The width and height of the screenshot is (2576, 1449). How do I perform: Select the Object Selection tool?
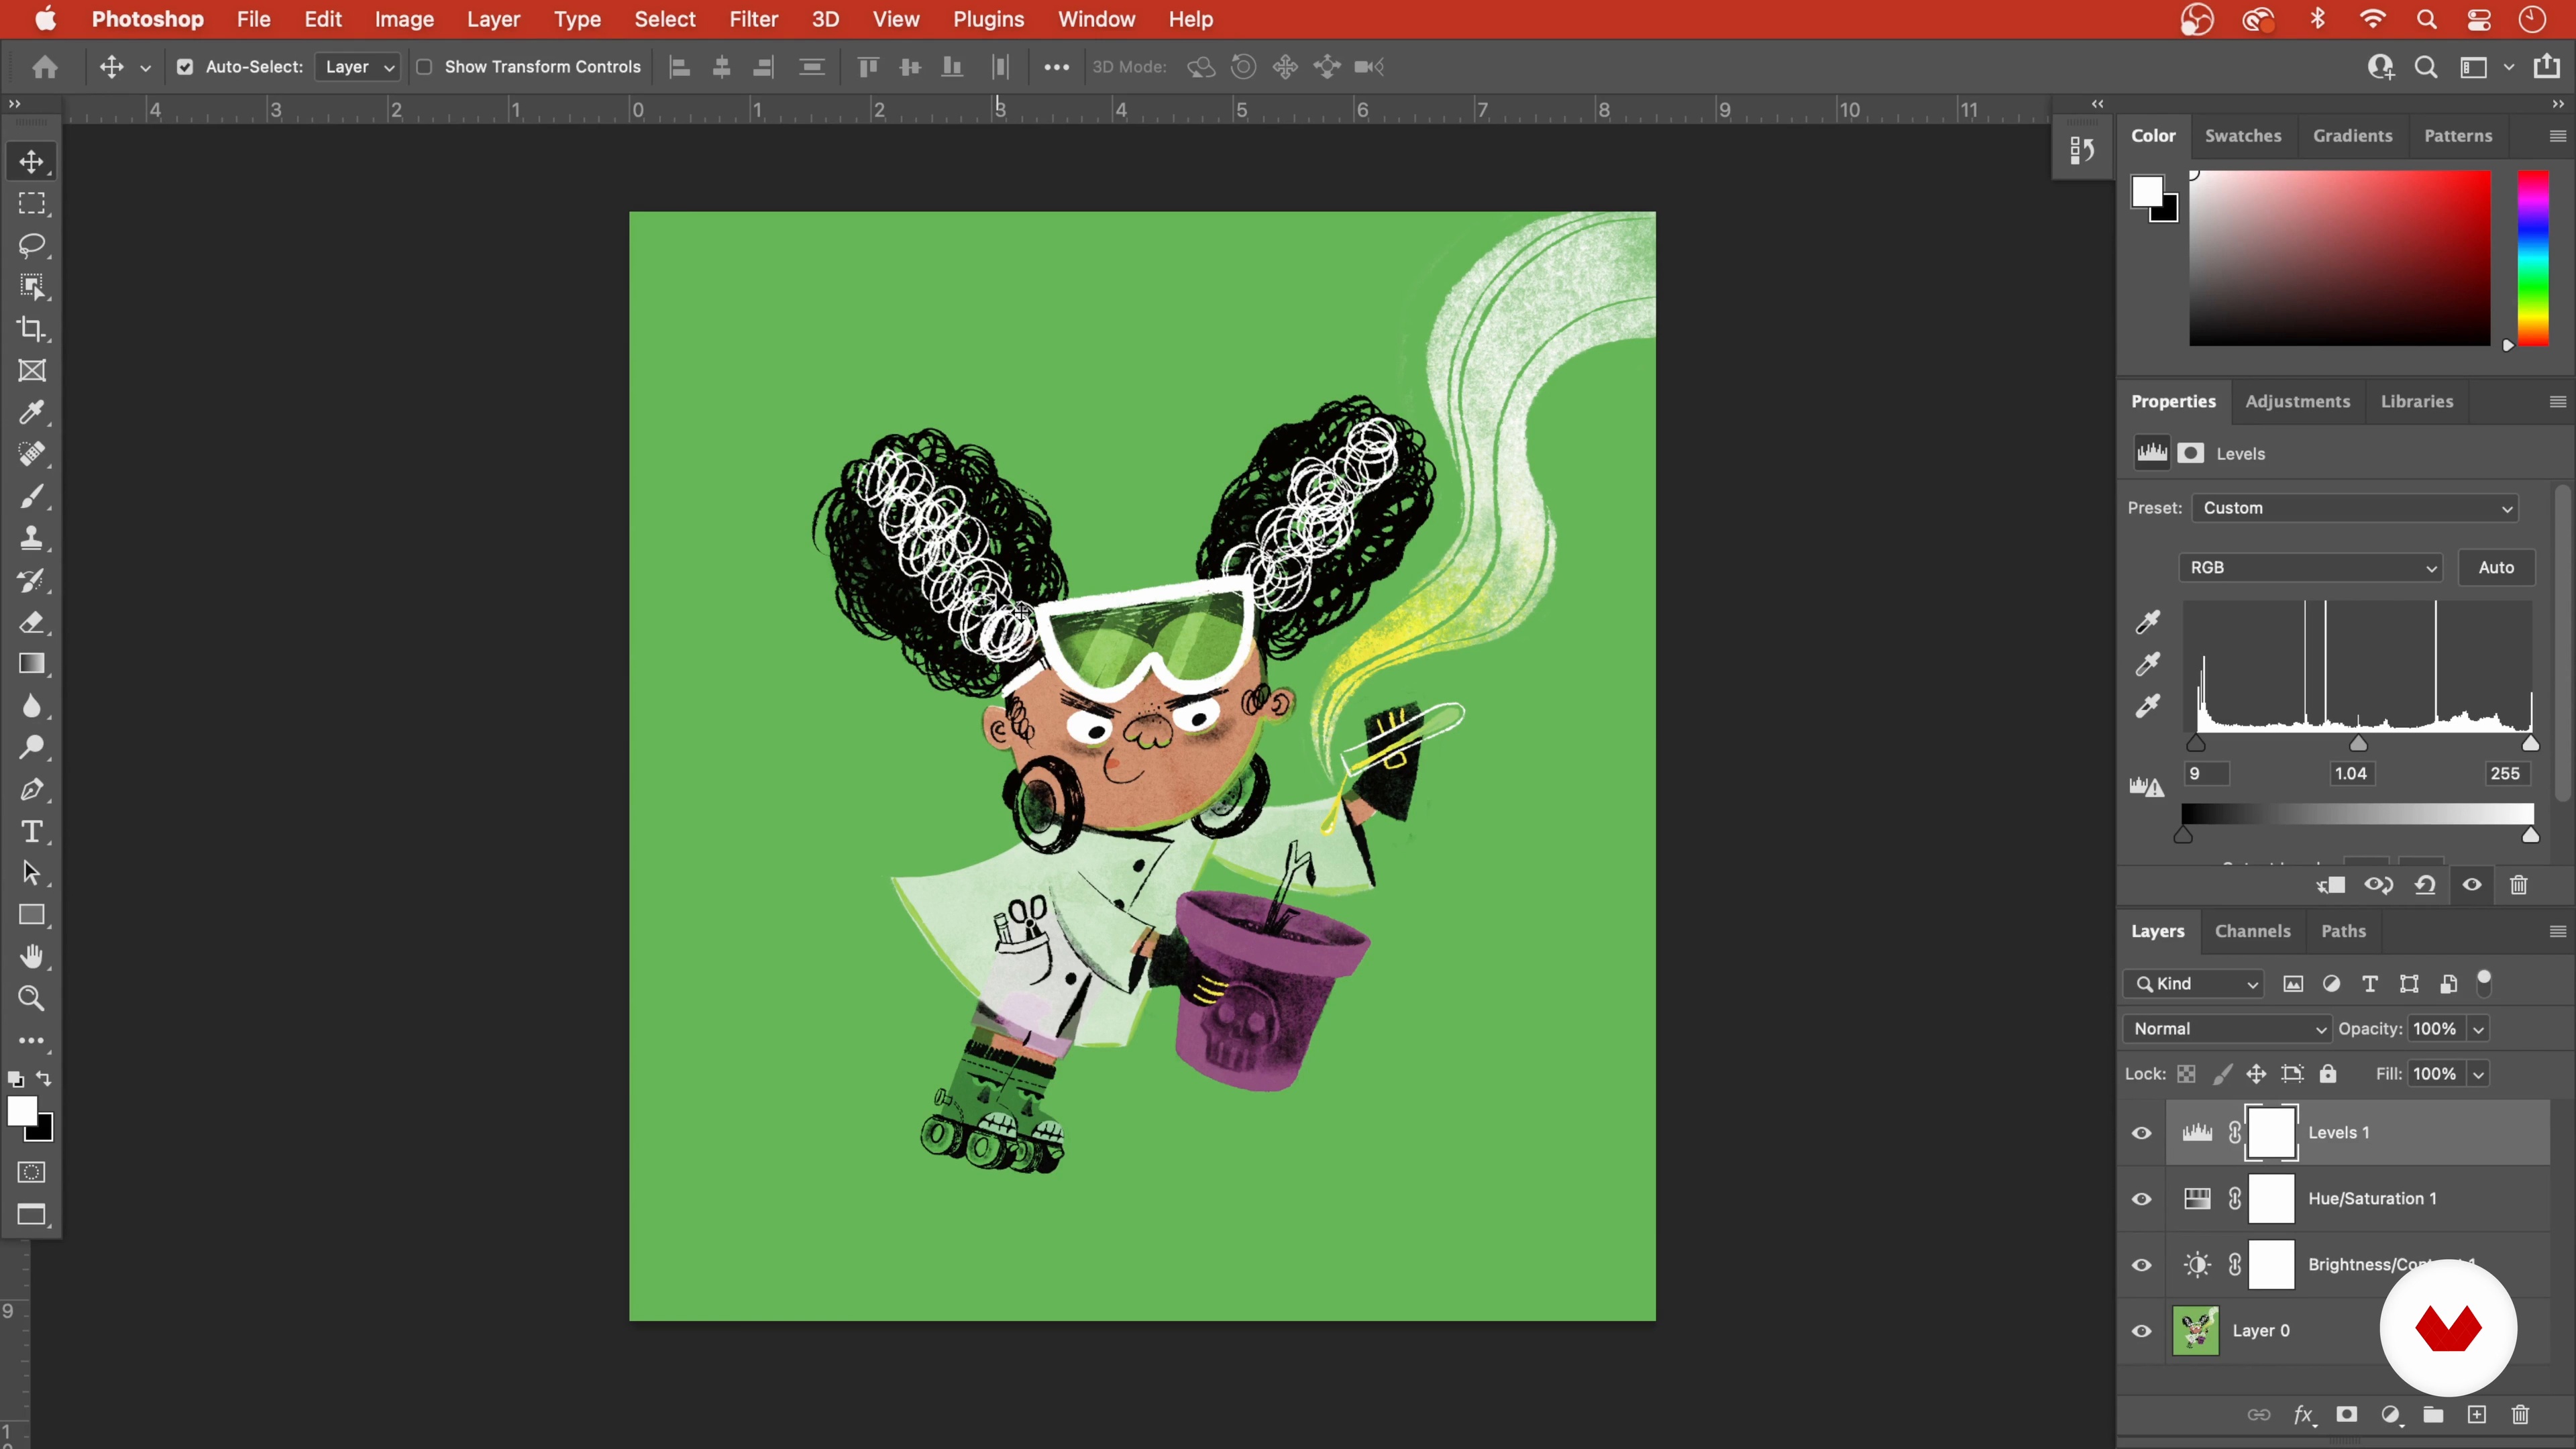32,288
